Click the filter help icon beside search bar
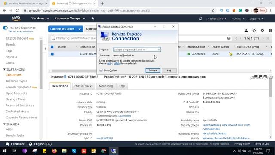 229,38
